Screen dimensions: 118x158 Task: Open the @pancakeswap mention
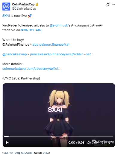click(x=15, y=54)
